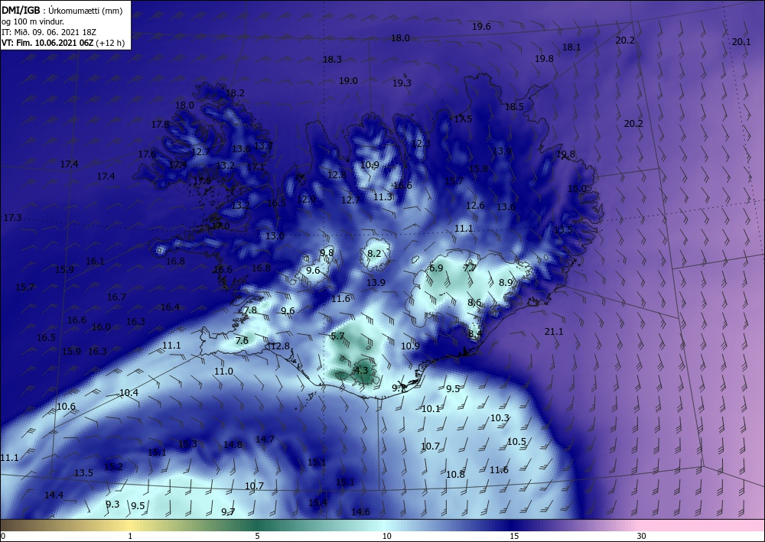Click the map value 15.8
The image size is (765, 542).
click(x=478, y=169)
